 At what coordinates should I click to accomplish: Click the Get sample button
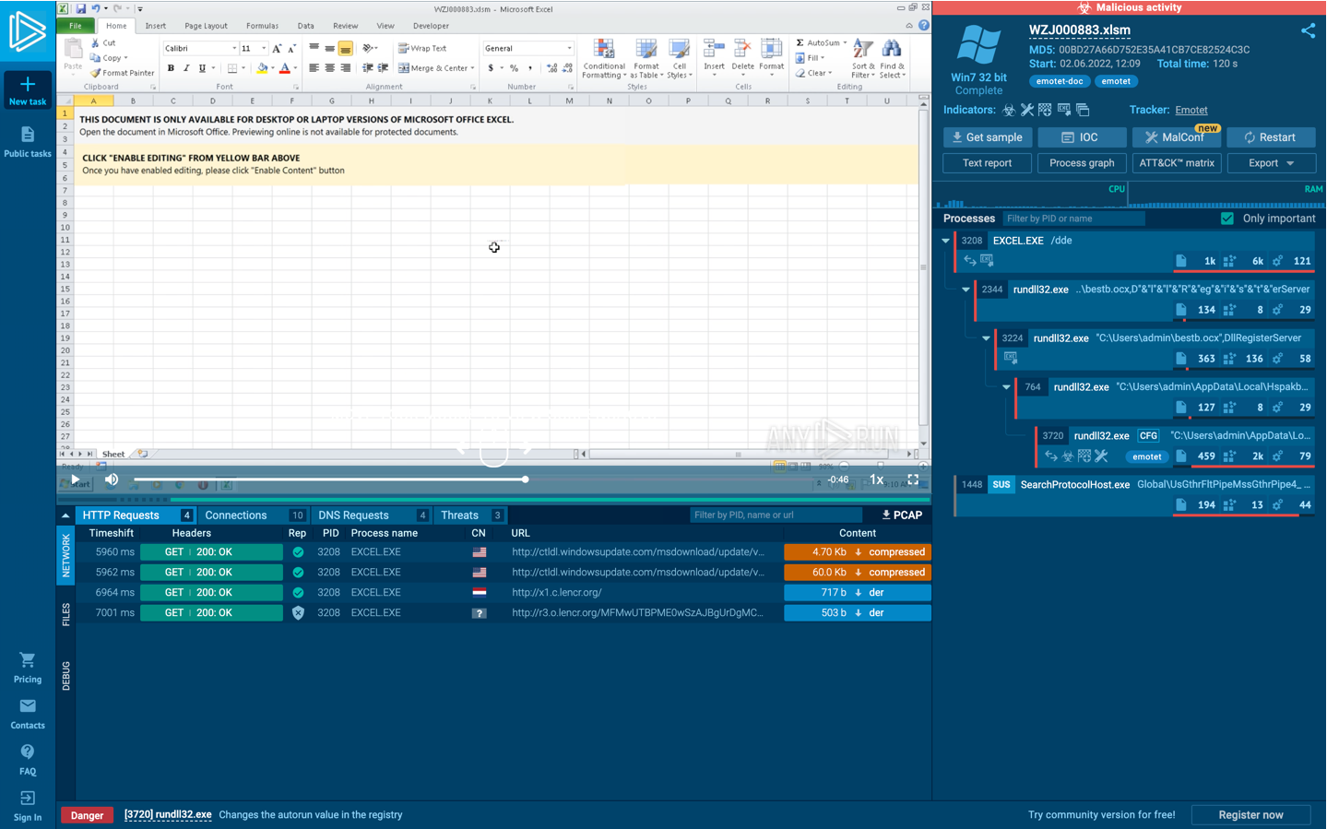pyautogui.click(x=987, y=137)
